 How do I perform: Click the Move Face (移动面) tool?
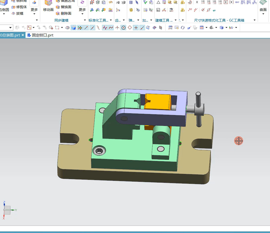pyautogui.click(x=48, y=5)
